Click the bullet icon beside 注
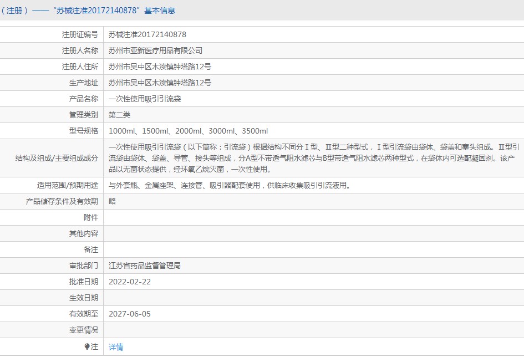 click(x=87, y=346)
